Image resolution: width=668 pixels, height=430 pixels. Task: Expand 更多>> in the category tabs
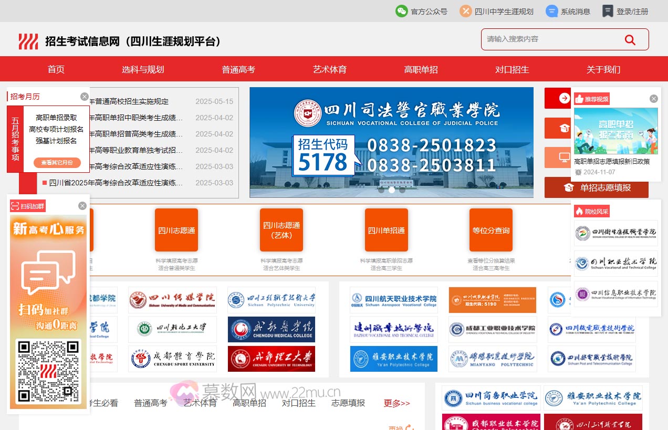(396, 403)
